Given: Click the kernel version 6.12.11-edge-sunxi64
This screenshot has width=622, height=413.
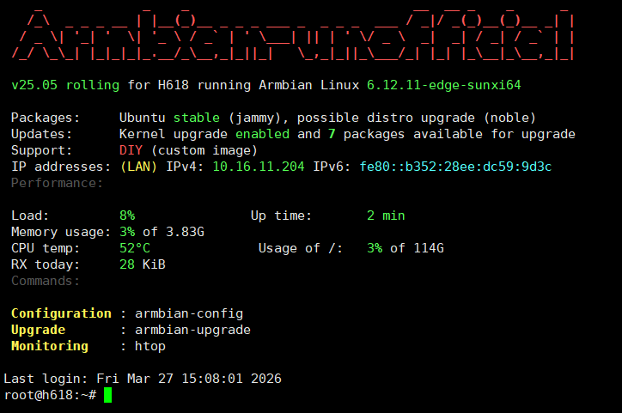Looking at the screenshot, I should 444,85.
